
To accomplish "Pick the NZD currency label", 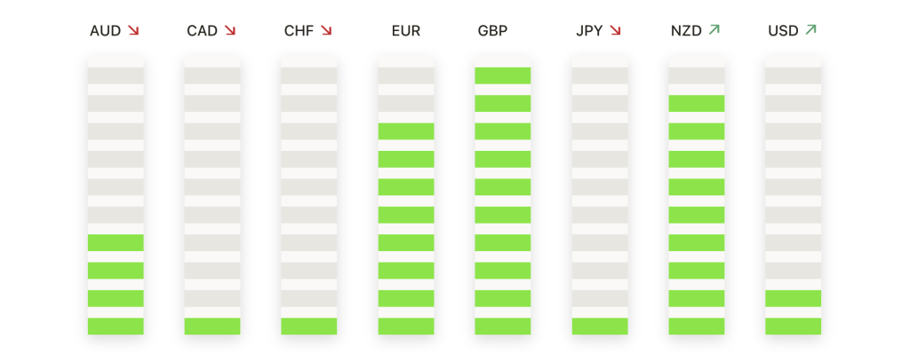I will [x=686, y=31].
